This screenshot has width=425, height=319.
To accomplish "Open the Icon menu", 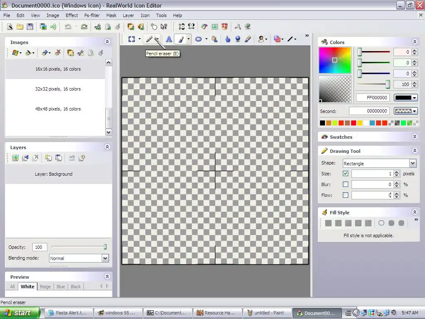I will click(x=145, y=15).
